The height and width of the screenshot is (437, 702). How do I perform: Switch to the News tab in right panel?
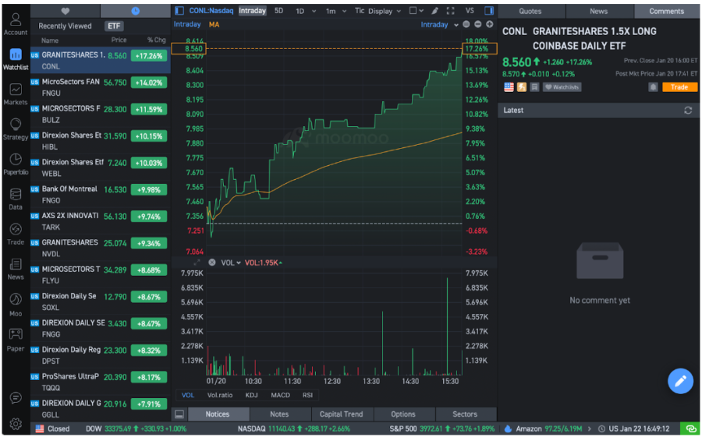pos(598,11)
